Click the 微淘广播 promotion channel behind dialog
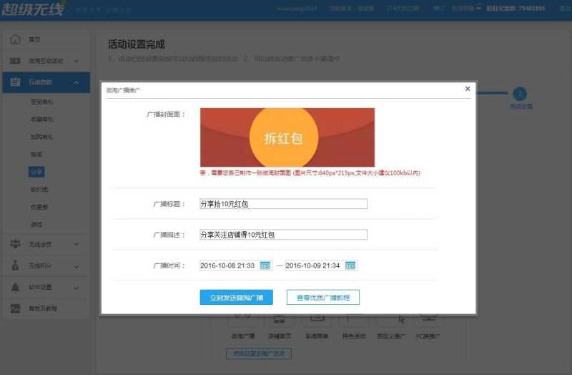Screen dimensions: 572x375 coord(243,336)
